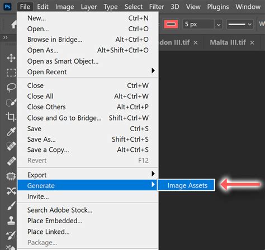Open the Window menu
265x250 pixels.
point(248,7)
